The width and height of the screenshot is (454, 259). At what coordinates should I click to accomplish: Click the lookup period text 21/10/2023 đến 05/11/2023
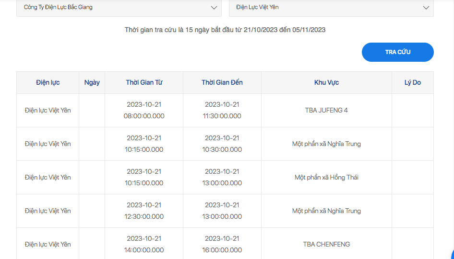pyautogui.click(x=284, y=30)
